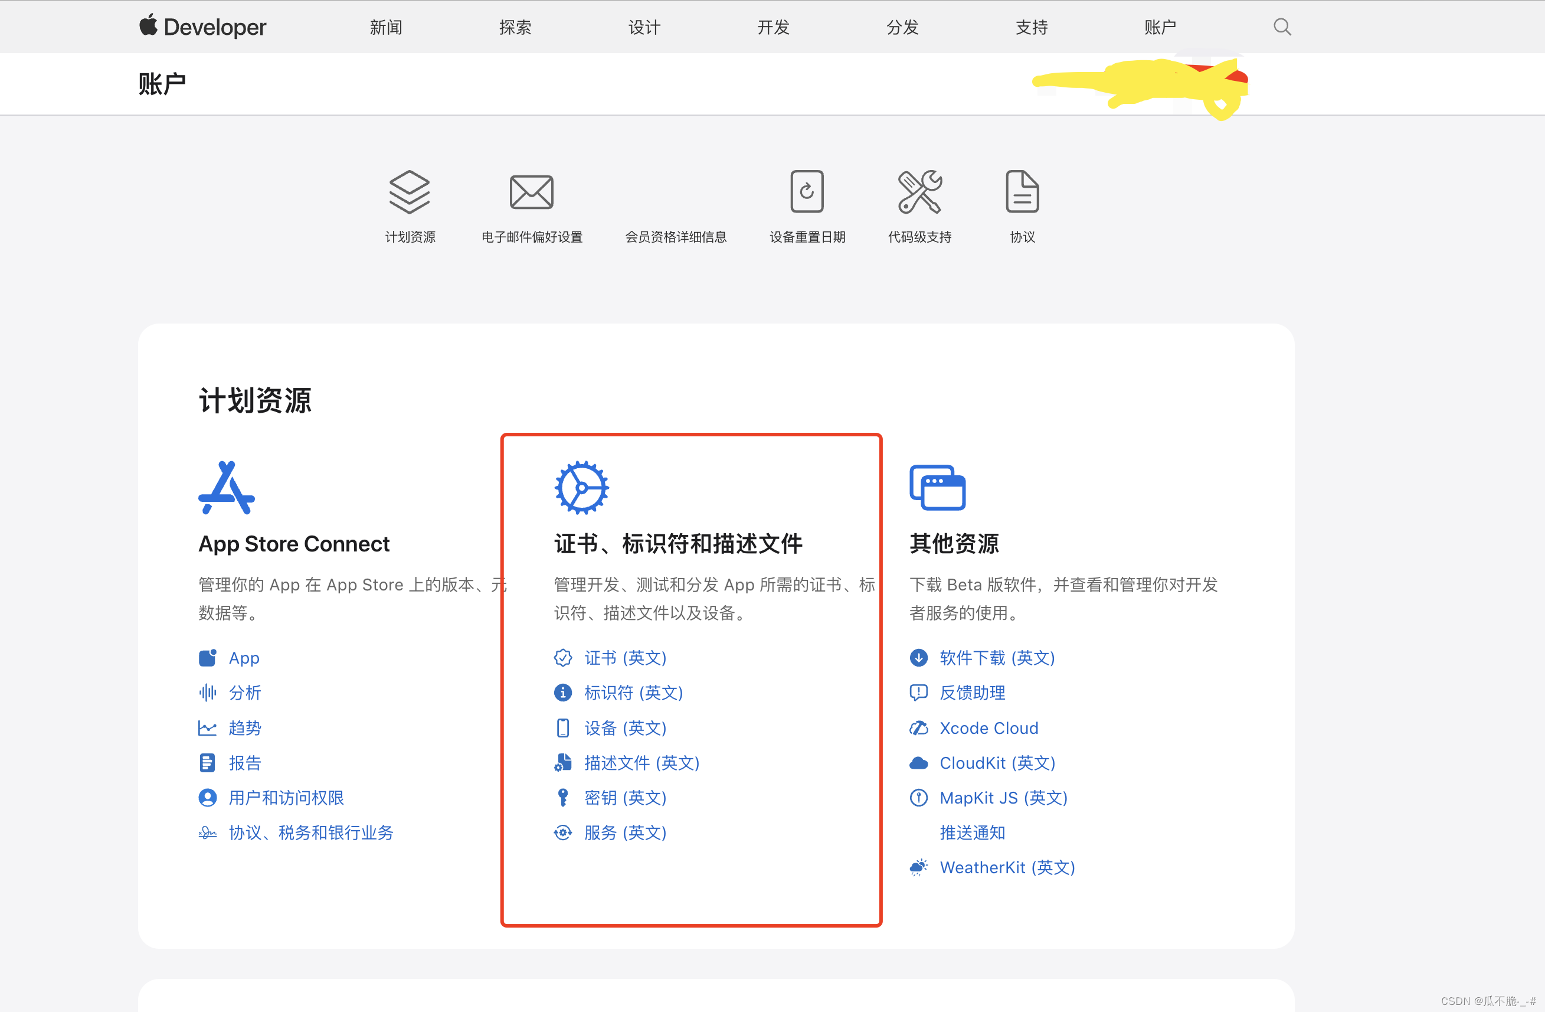
Task: Open the 密钥 (英文) link
Action: (x=624, y=798)
